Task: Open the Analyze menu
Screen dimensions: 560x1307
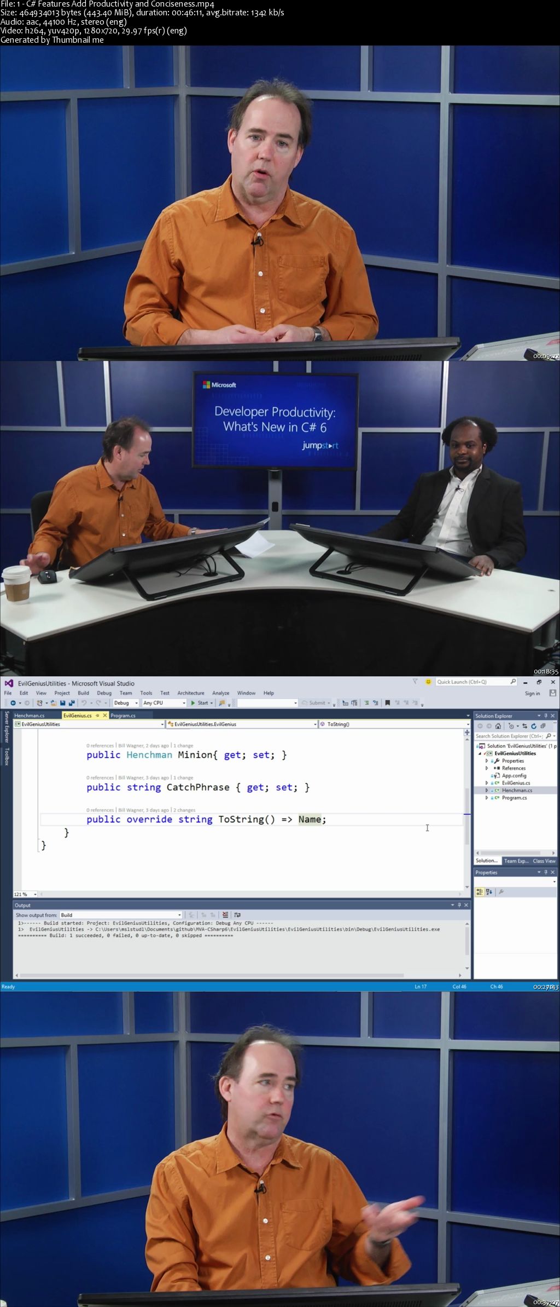Action: coord(220,693)
